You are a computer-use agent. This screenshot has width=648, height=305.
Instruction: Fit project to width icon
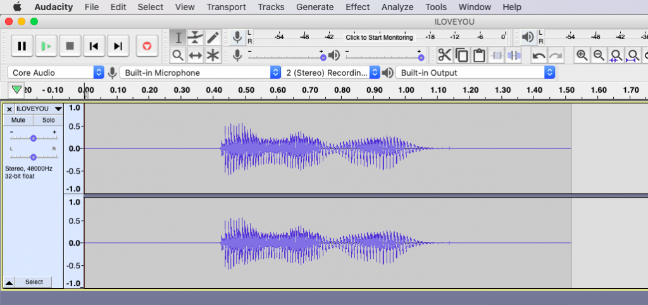633,55
